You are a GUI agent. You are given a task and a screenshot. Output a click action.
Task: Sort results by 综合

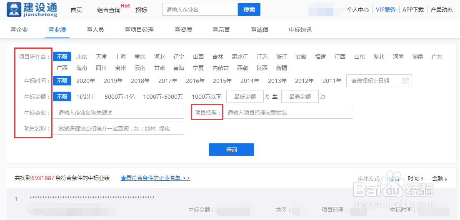[394, 178]
